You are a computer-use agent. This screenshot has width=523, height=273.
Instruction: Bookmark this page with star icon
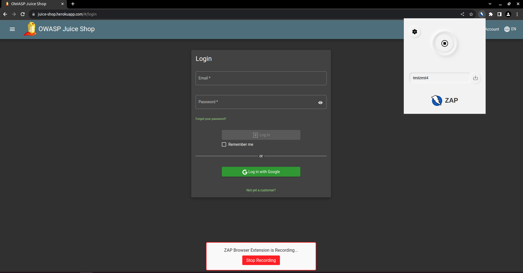click(x=471, y=14)
